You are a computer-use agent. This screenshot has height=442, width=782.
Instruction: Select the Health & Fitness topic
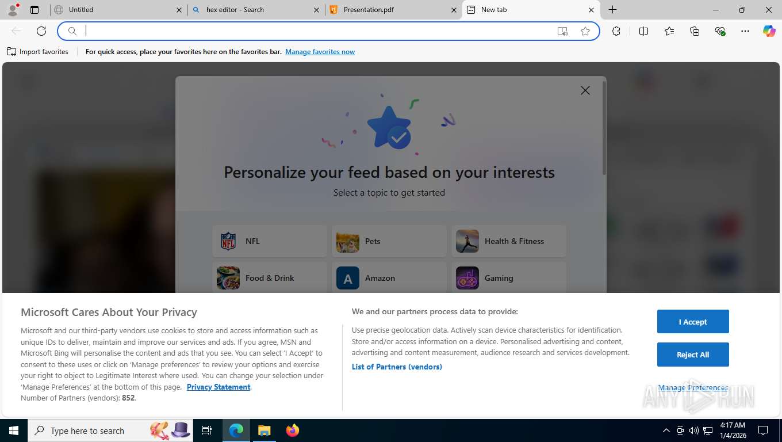(x=509, y=241)
